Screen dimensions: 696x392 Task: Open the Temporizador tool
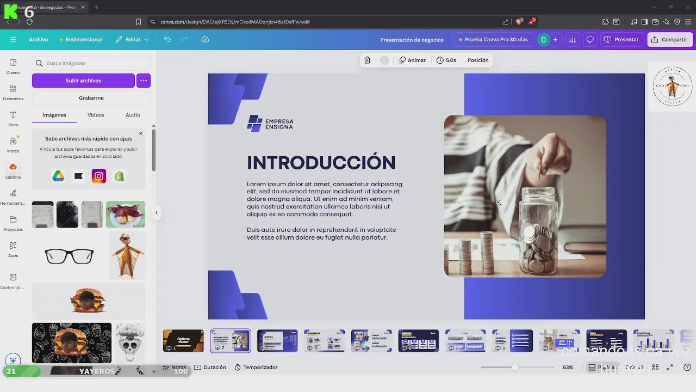(256, 367)
